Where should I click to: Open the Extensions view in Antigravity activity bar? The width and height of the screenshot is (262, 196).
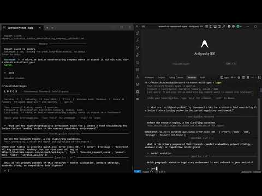138,70
